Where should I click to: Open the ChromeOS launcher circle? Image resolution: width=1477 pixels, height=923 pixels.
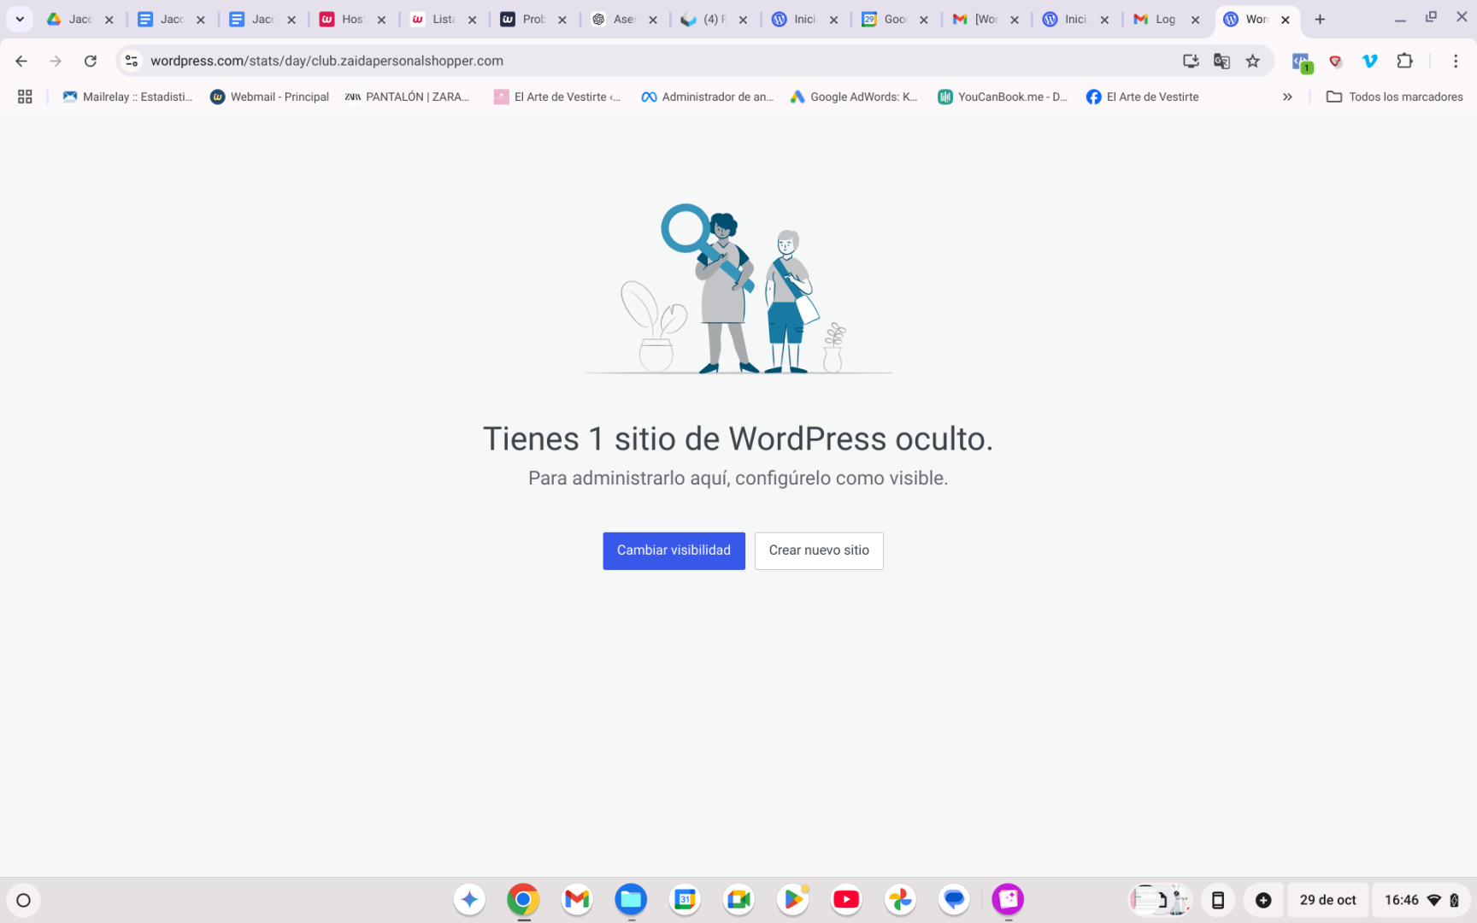click(x=23, y=900)
